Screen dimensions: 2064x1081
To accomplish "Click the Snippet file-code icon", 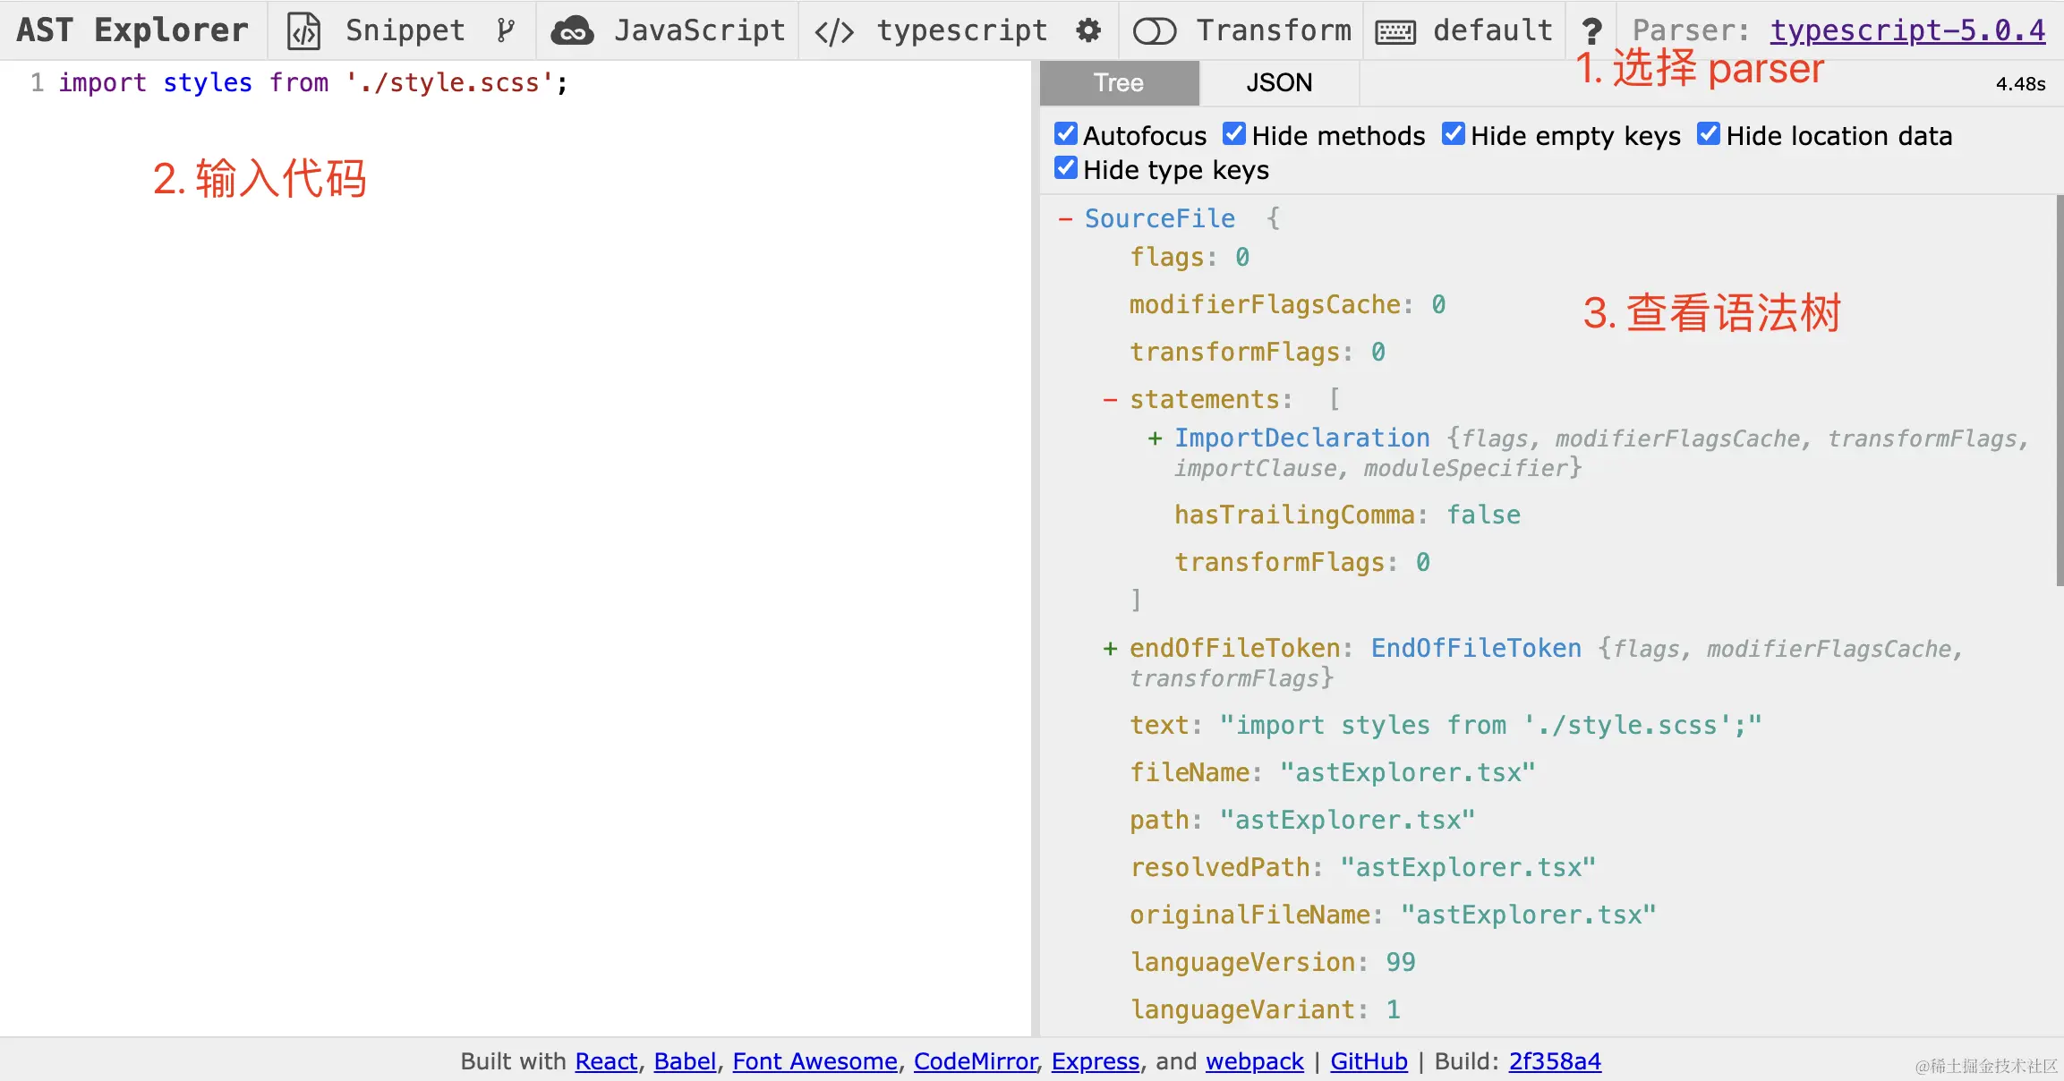I will point(303,31).
